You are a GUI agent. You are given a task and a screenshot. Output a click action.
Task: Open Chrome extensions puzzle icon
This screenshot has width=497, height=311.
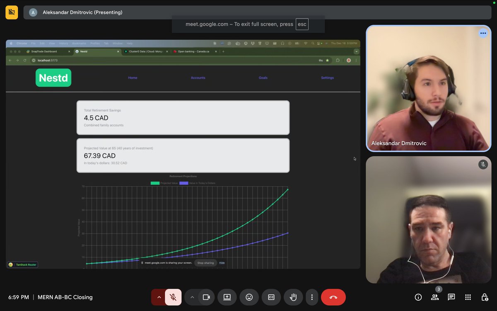338,60
